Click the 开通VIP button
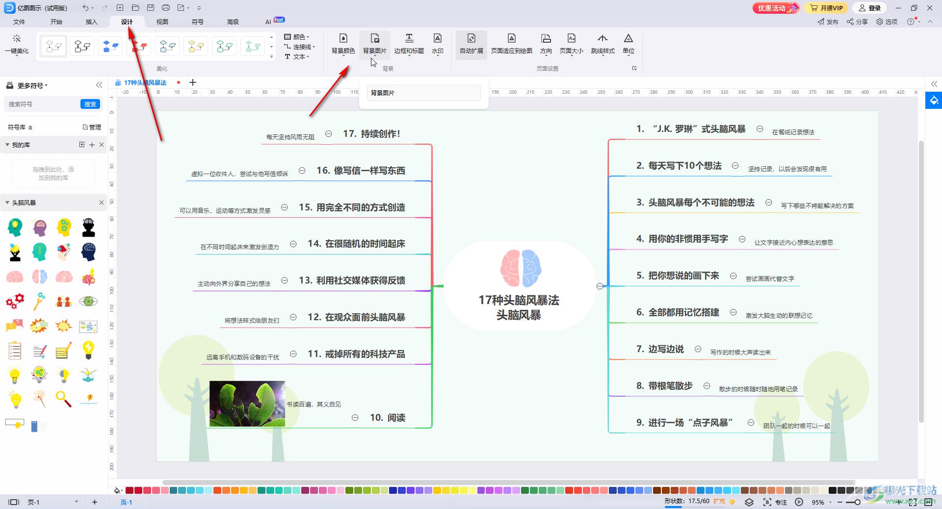Screen dimensions: 942x509 click(827, 8)
